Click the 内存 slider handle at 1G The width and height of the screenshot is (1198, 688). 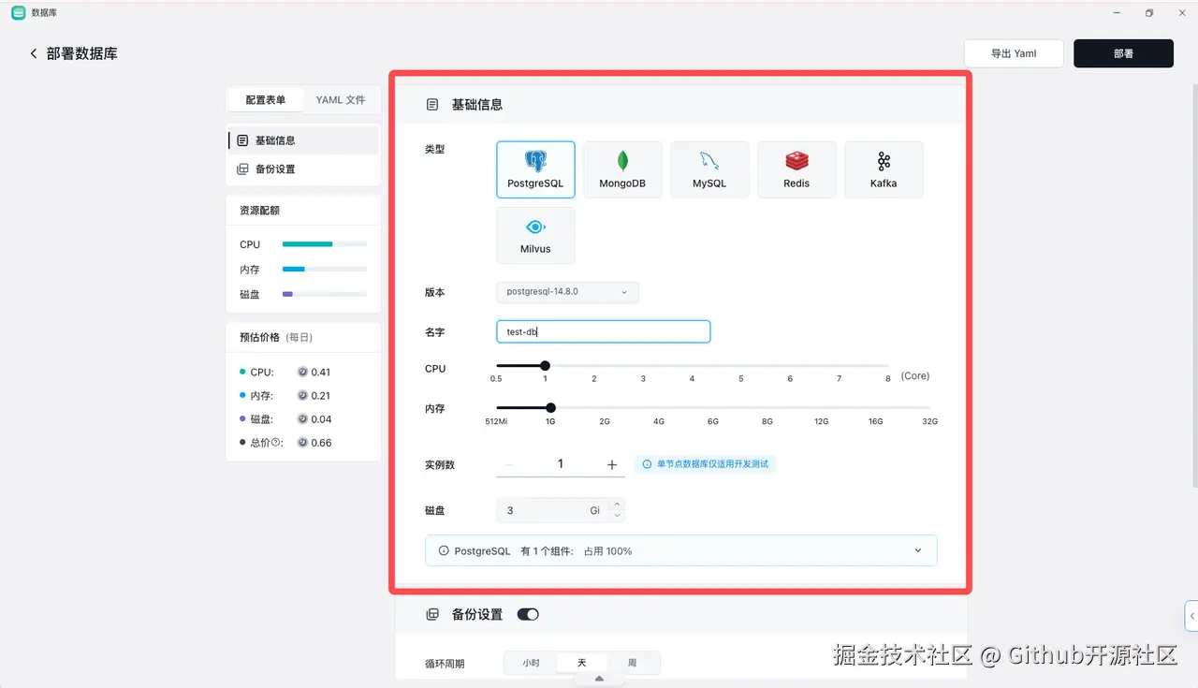click(x=550, y=407)
